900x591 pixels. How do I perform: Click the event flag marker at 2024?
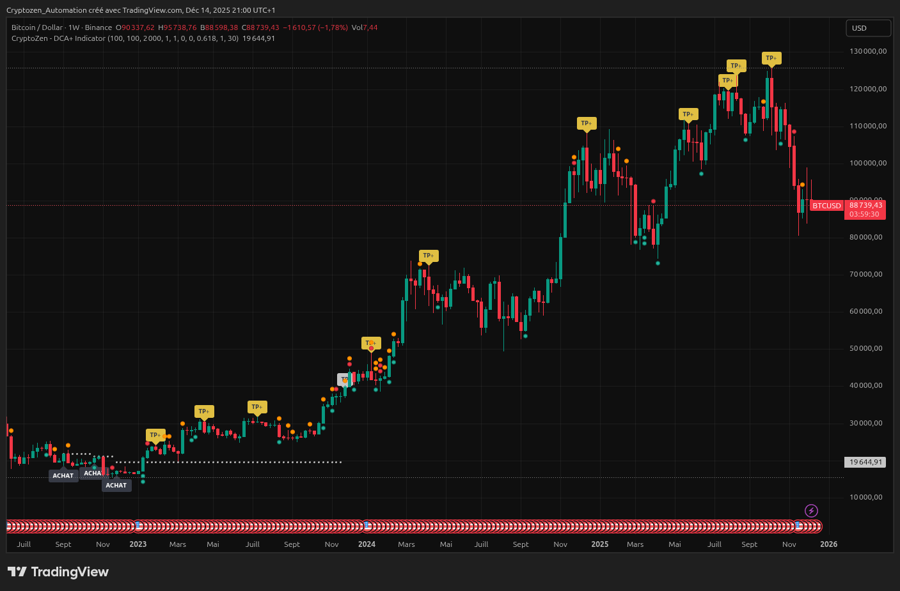(x=367, y=526)
